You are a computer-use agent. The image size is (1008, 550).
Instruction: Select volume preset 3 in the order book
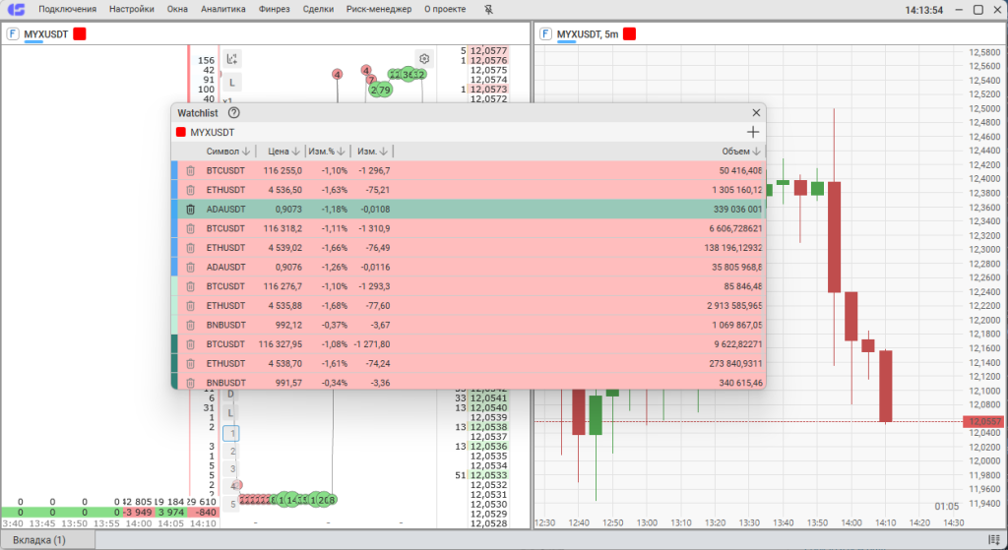click(232, 469)
